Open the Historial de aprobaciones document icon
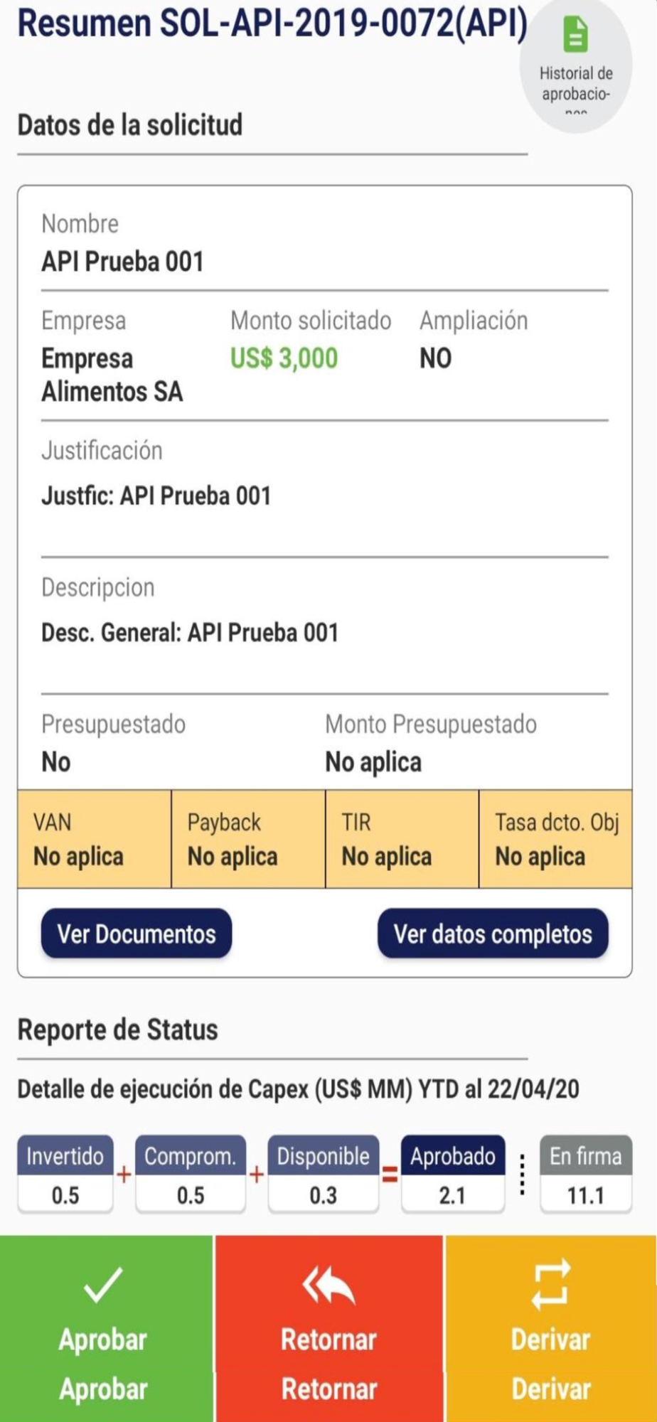657x1422 pixels. click(x=575, y=34)
